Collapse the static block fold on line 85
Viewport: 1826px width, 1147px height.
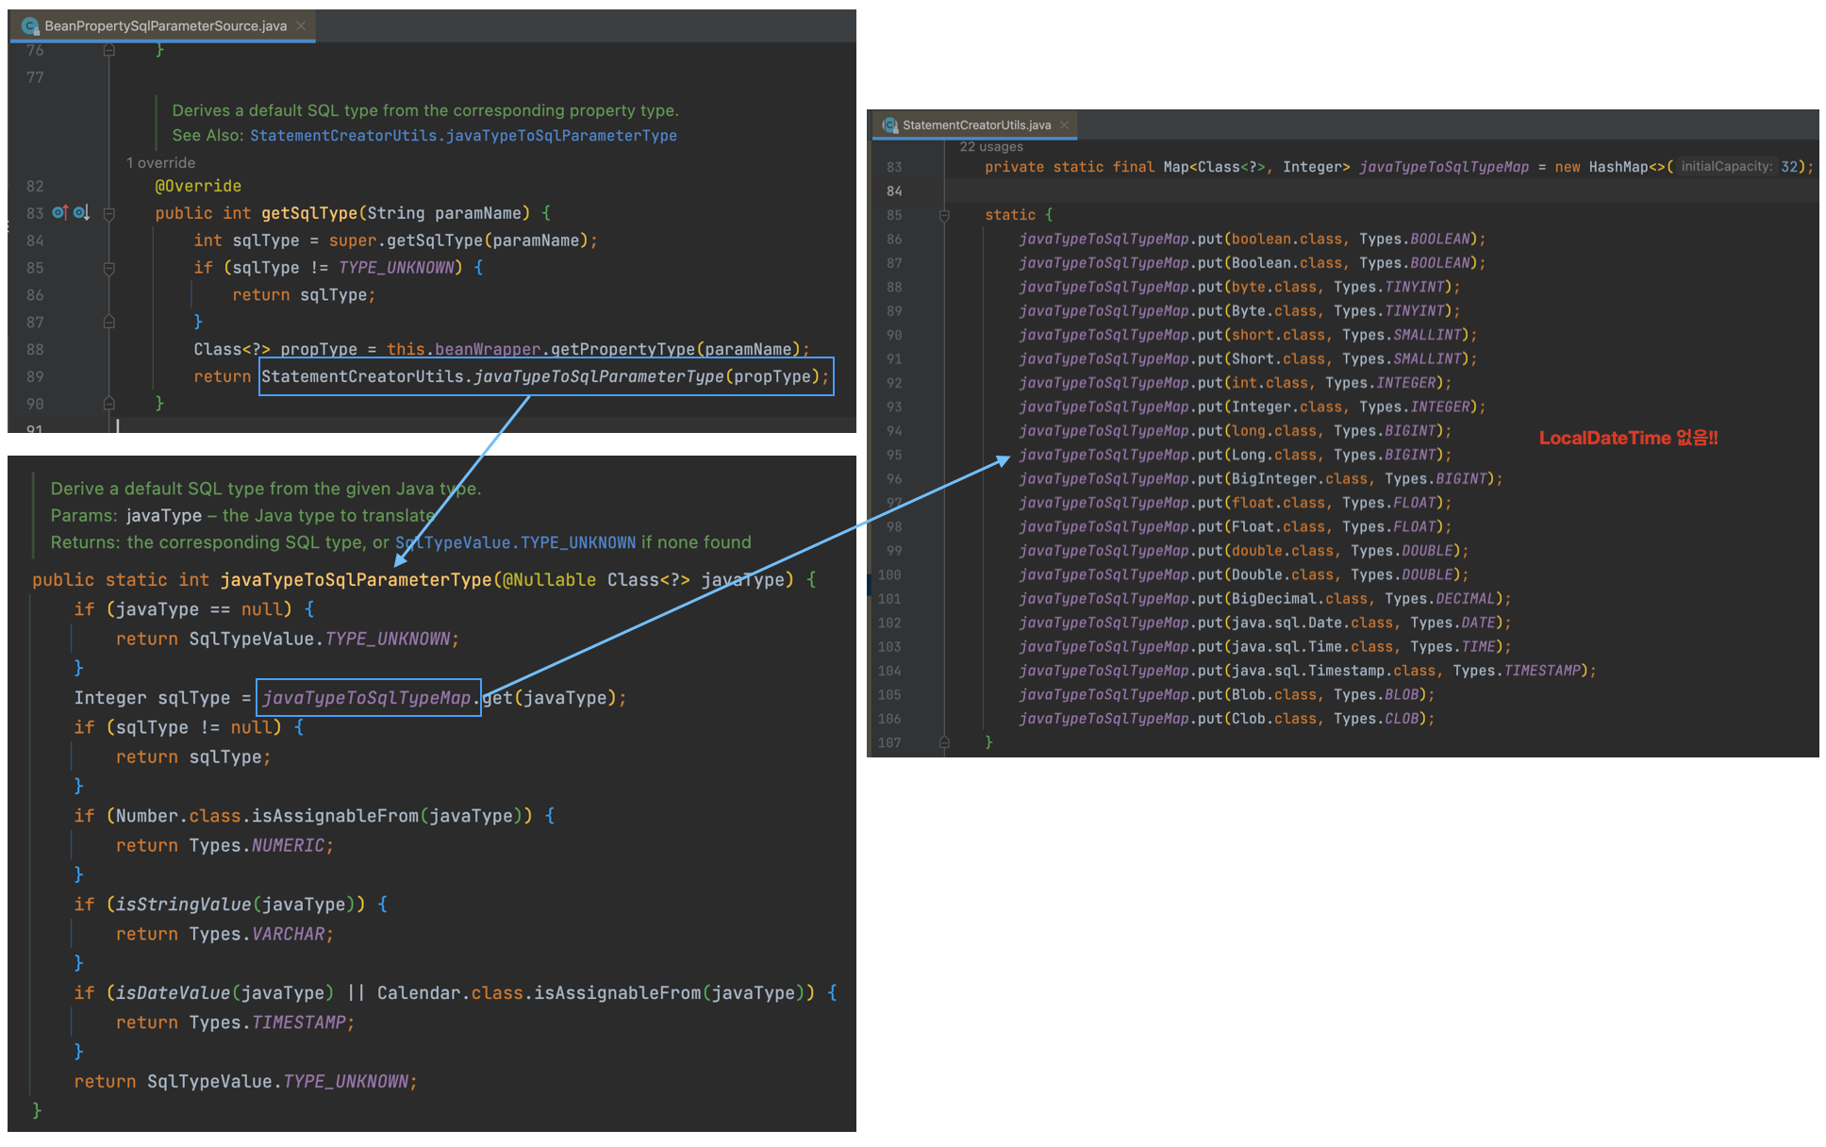pos(944,215)
